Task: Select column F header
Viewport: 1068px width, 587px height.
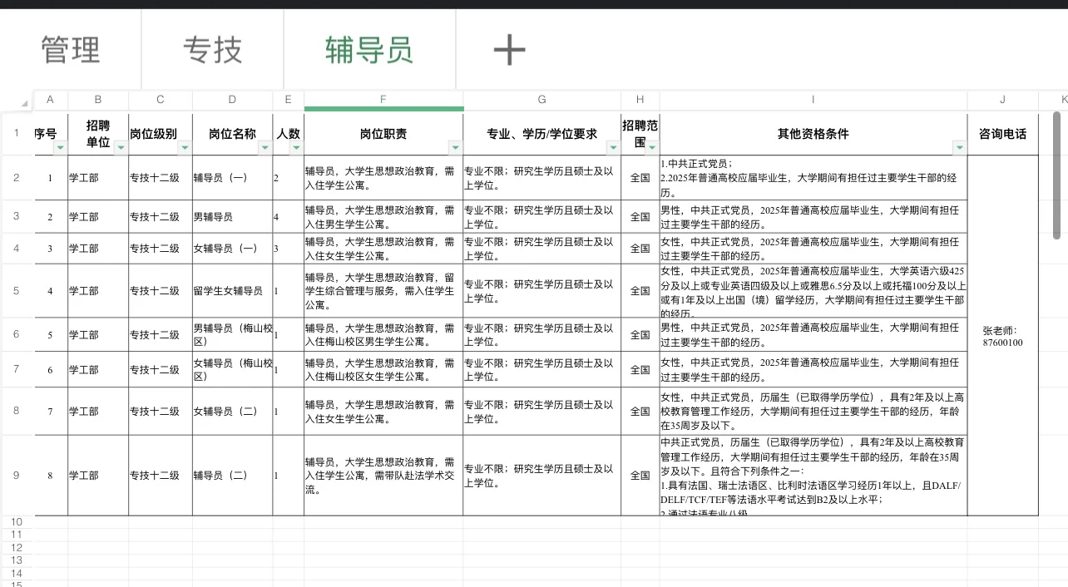Action: pos(383,100)
